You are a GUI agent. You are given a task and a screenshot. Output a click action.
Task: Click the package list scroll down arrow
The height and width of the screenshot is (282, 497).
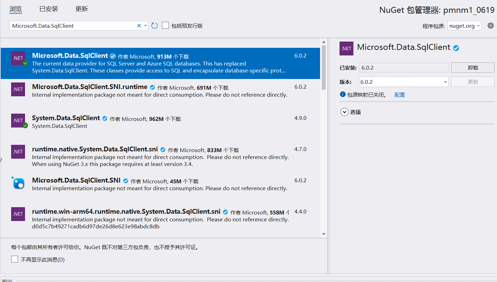[x=324, y=234]
